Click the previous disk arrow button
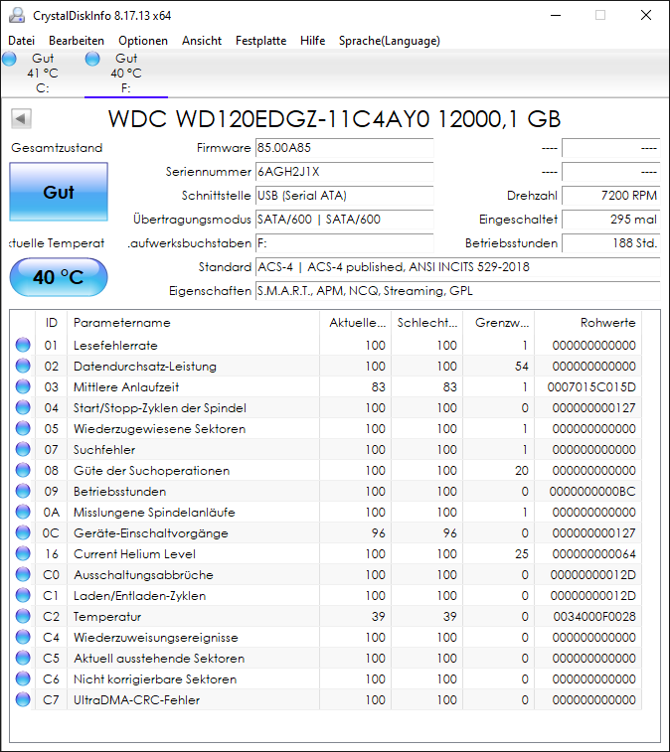Viewport: 670px width, 752px height. (21, 118)
